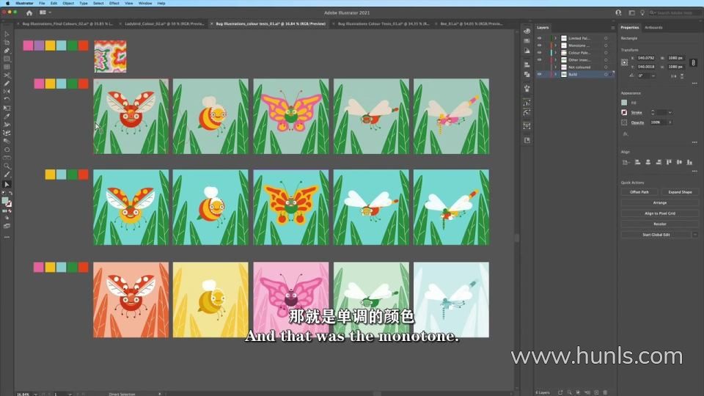
Task: Open the Effect menu
Action: pyautogui.click(x=114, y=3)
